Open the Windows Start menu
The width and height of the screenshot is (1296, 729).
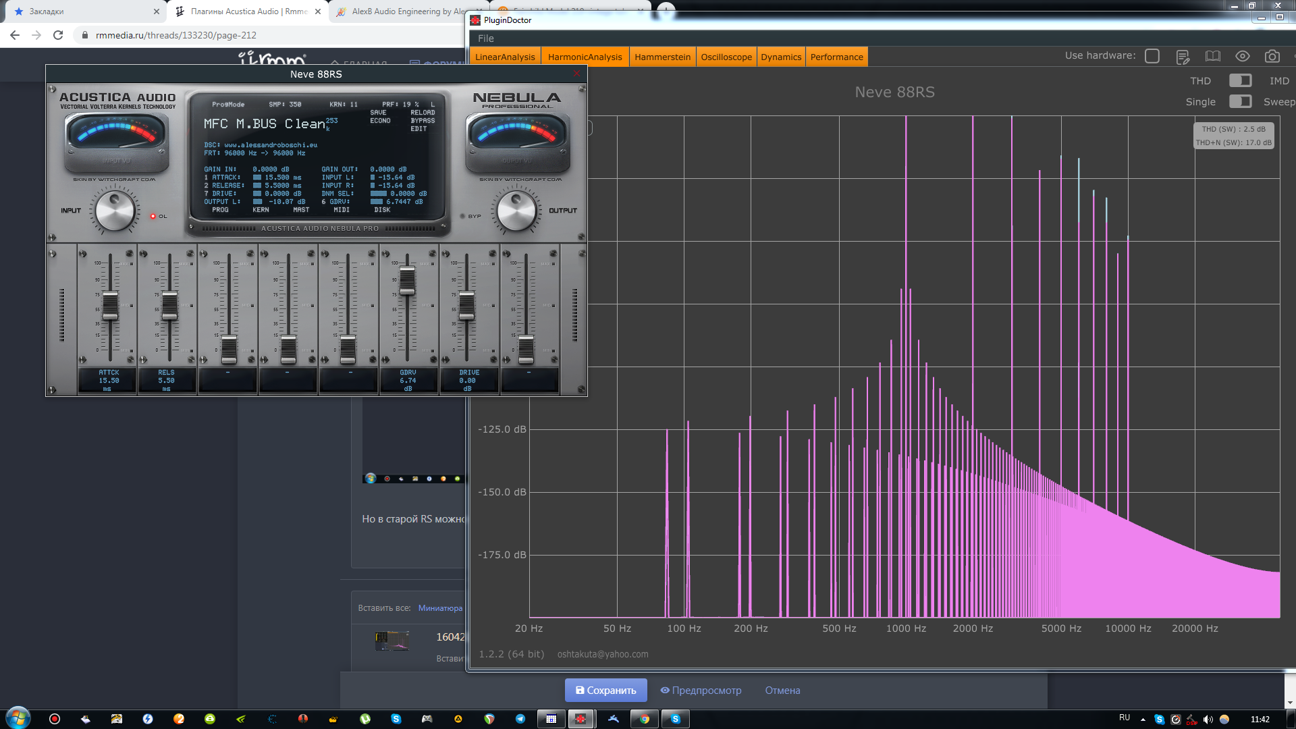[x=18, y=718]
